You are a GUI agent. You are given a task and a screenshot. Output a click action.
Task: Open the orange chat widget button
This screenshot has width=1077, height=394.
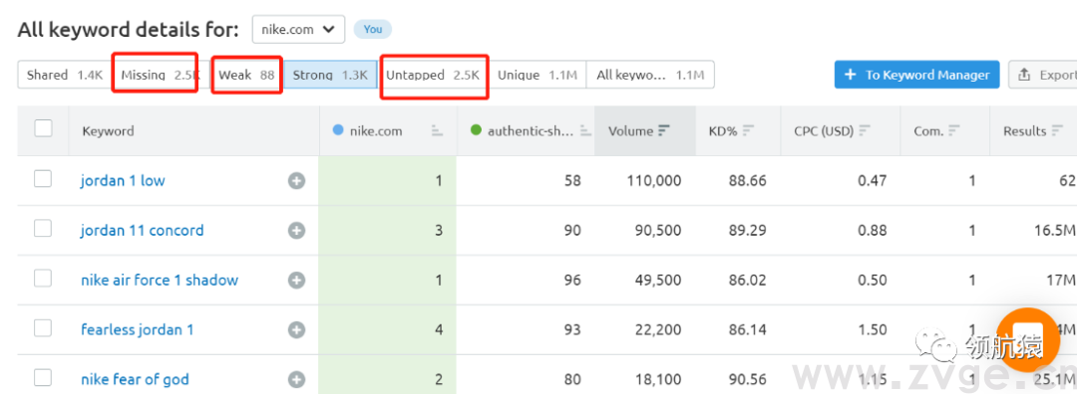pos(1028,340)
